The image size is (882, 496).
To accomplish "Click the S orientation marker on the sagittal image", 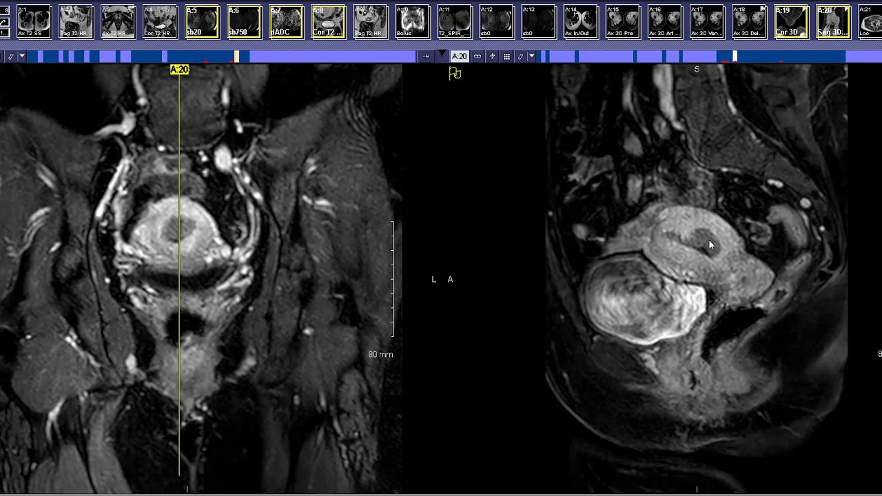I will [x=697, y=70].
